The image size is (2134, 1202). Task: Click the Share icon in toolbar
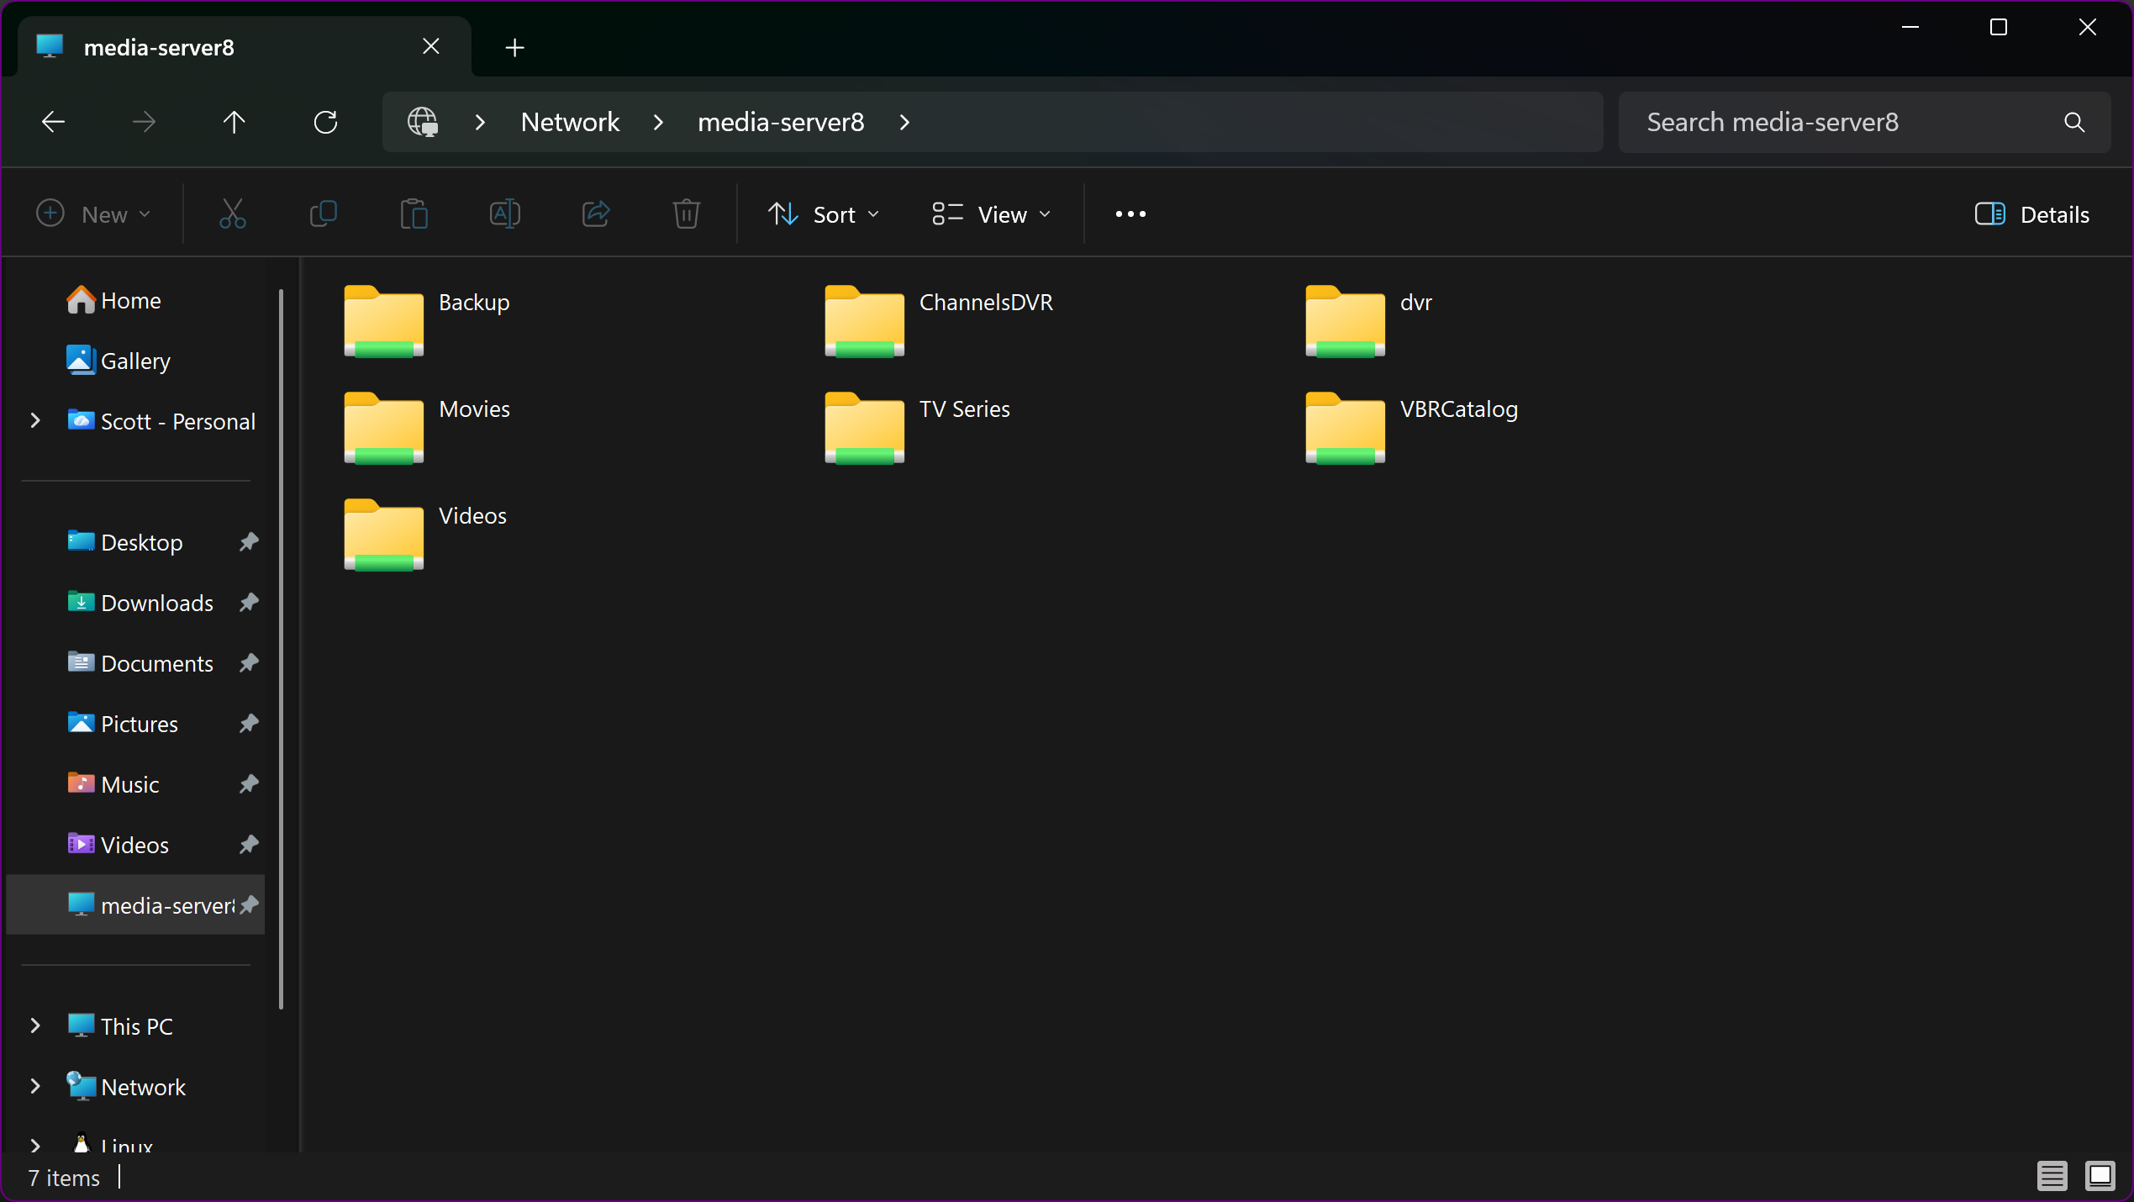click(596, 214)
